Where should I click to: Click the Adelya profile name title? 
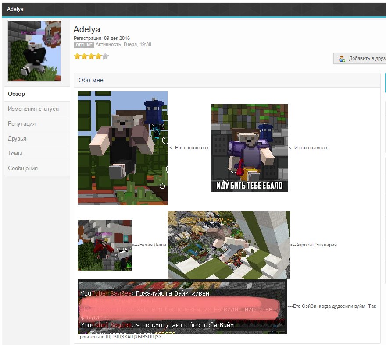click(x=87, y=29)
